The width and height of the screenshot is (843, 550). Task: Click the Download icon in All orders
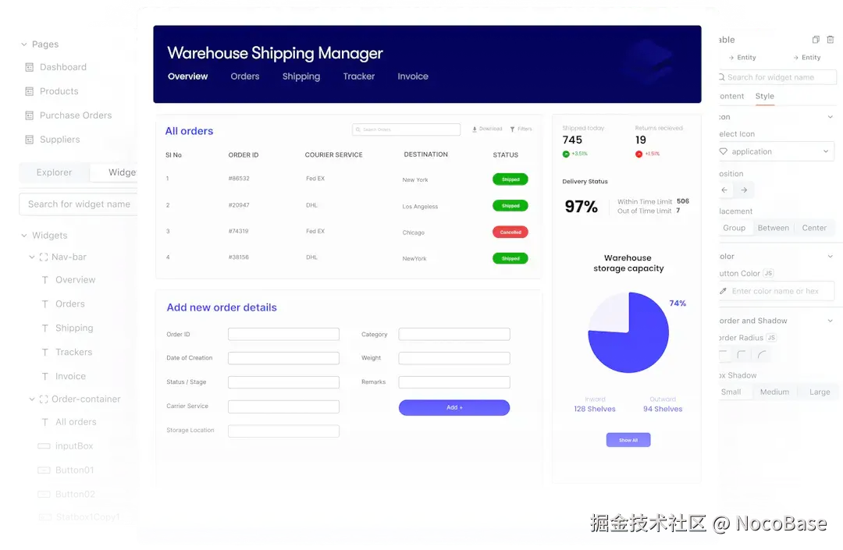pos(475,129)
